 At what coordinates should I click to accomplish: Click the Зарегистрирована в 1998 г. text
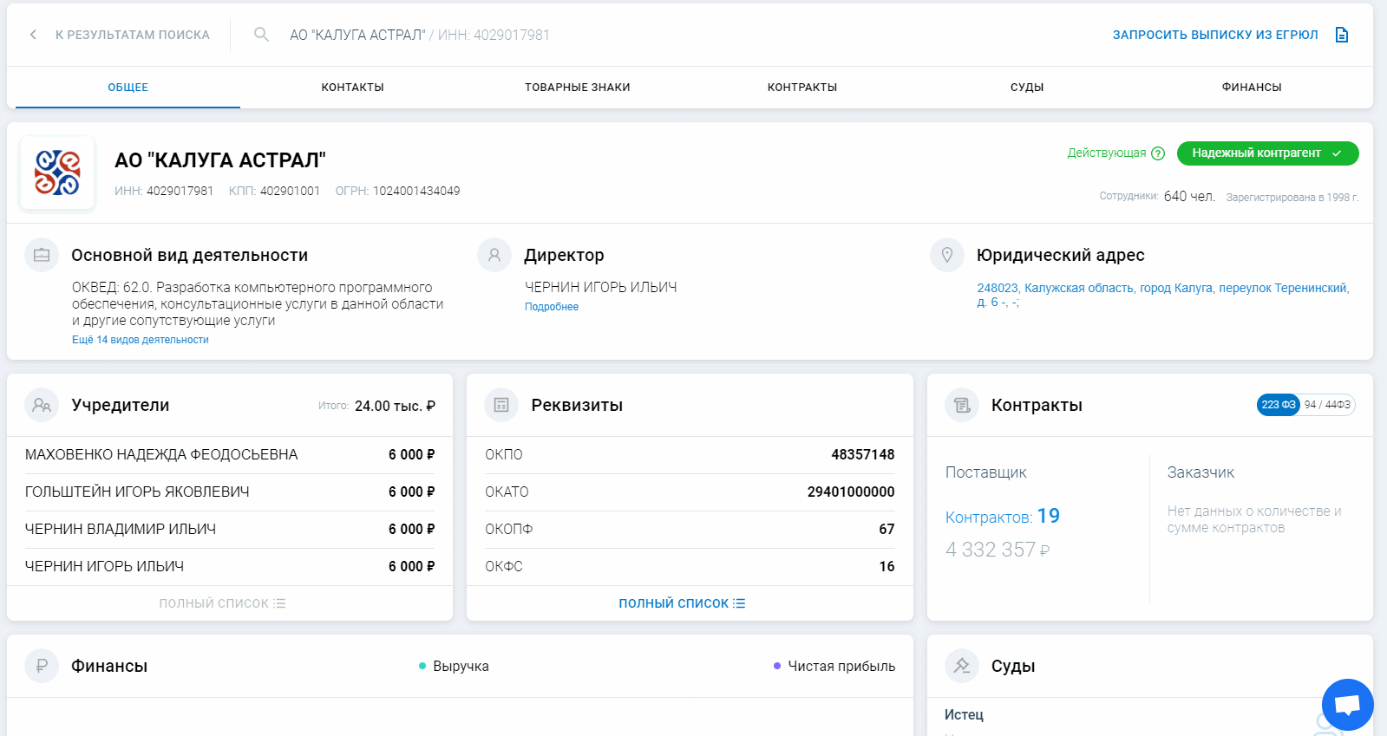(1292, 198)
